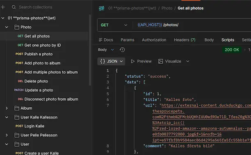Click the 200 OK status badge
The image size is (251, 155).
[x=232, y=50]
